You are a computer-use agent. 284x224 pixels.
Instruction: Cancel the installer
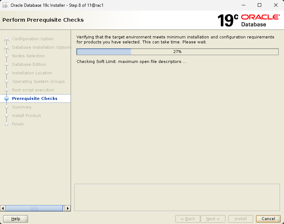[x=268, y=219]
